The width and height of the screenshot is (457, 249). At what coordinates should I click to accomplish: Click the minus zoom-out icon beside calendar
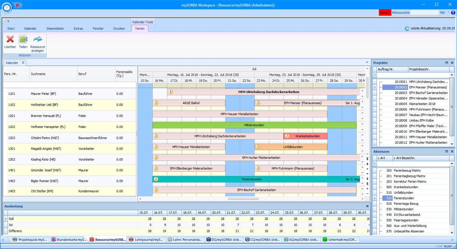(367, 194)
